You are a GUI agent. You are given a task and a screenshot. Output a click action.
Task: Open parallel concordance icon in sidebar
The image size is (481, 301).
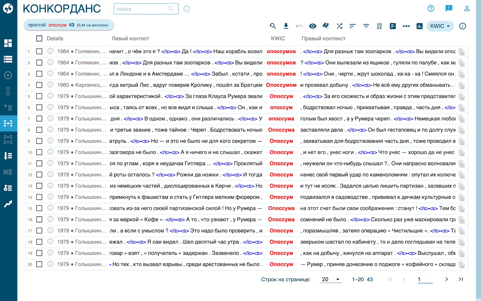click(x=8, y=139)
